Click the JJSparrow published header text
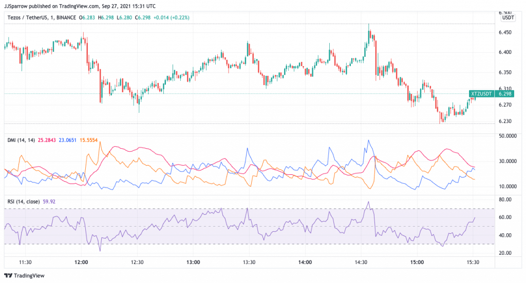Image resolution: width=526 pixels, height=283 pixels. (80, 6)
